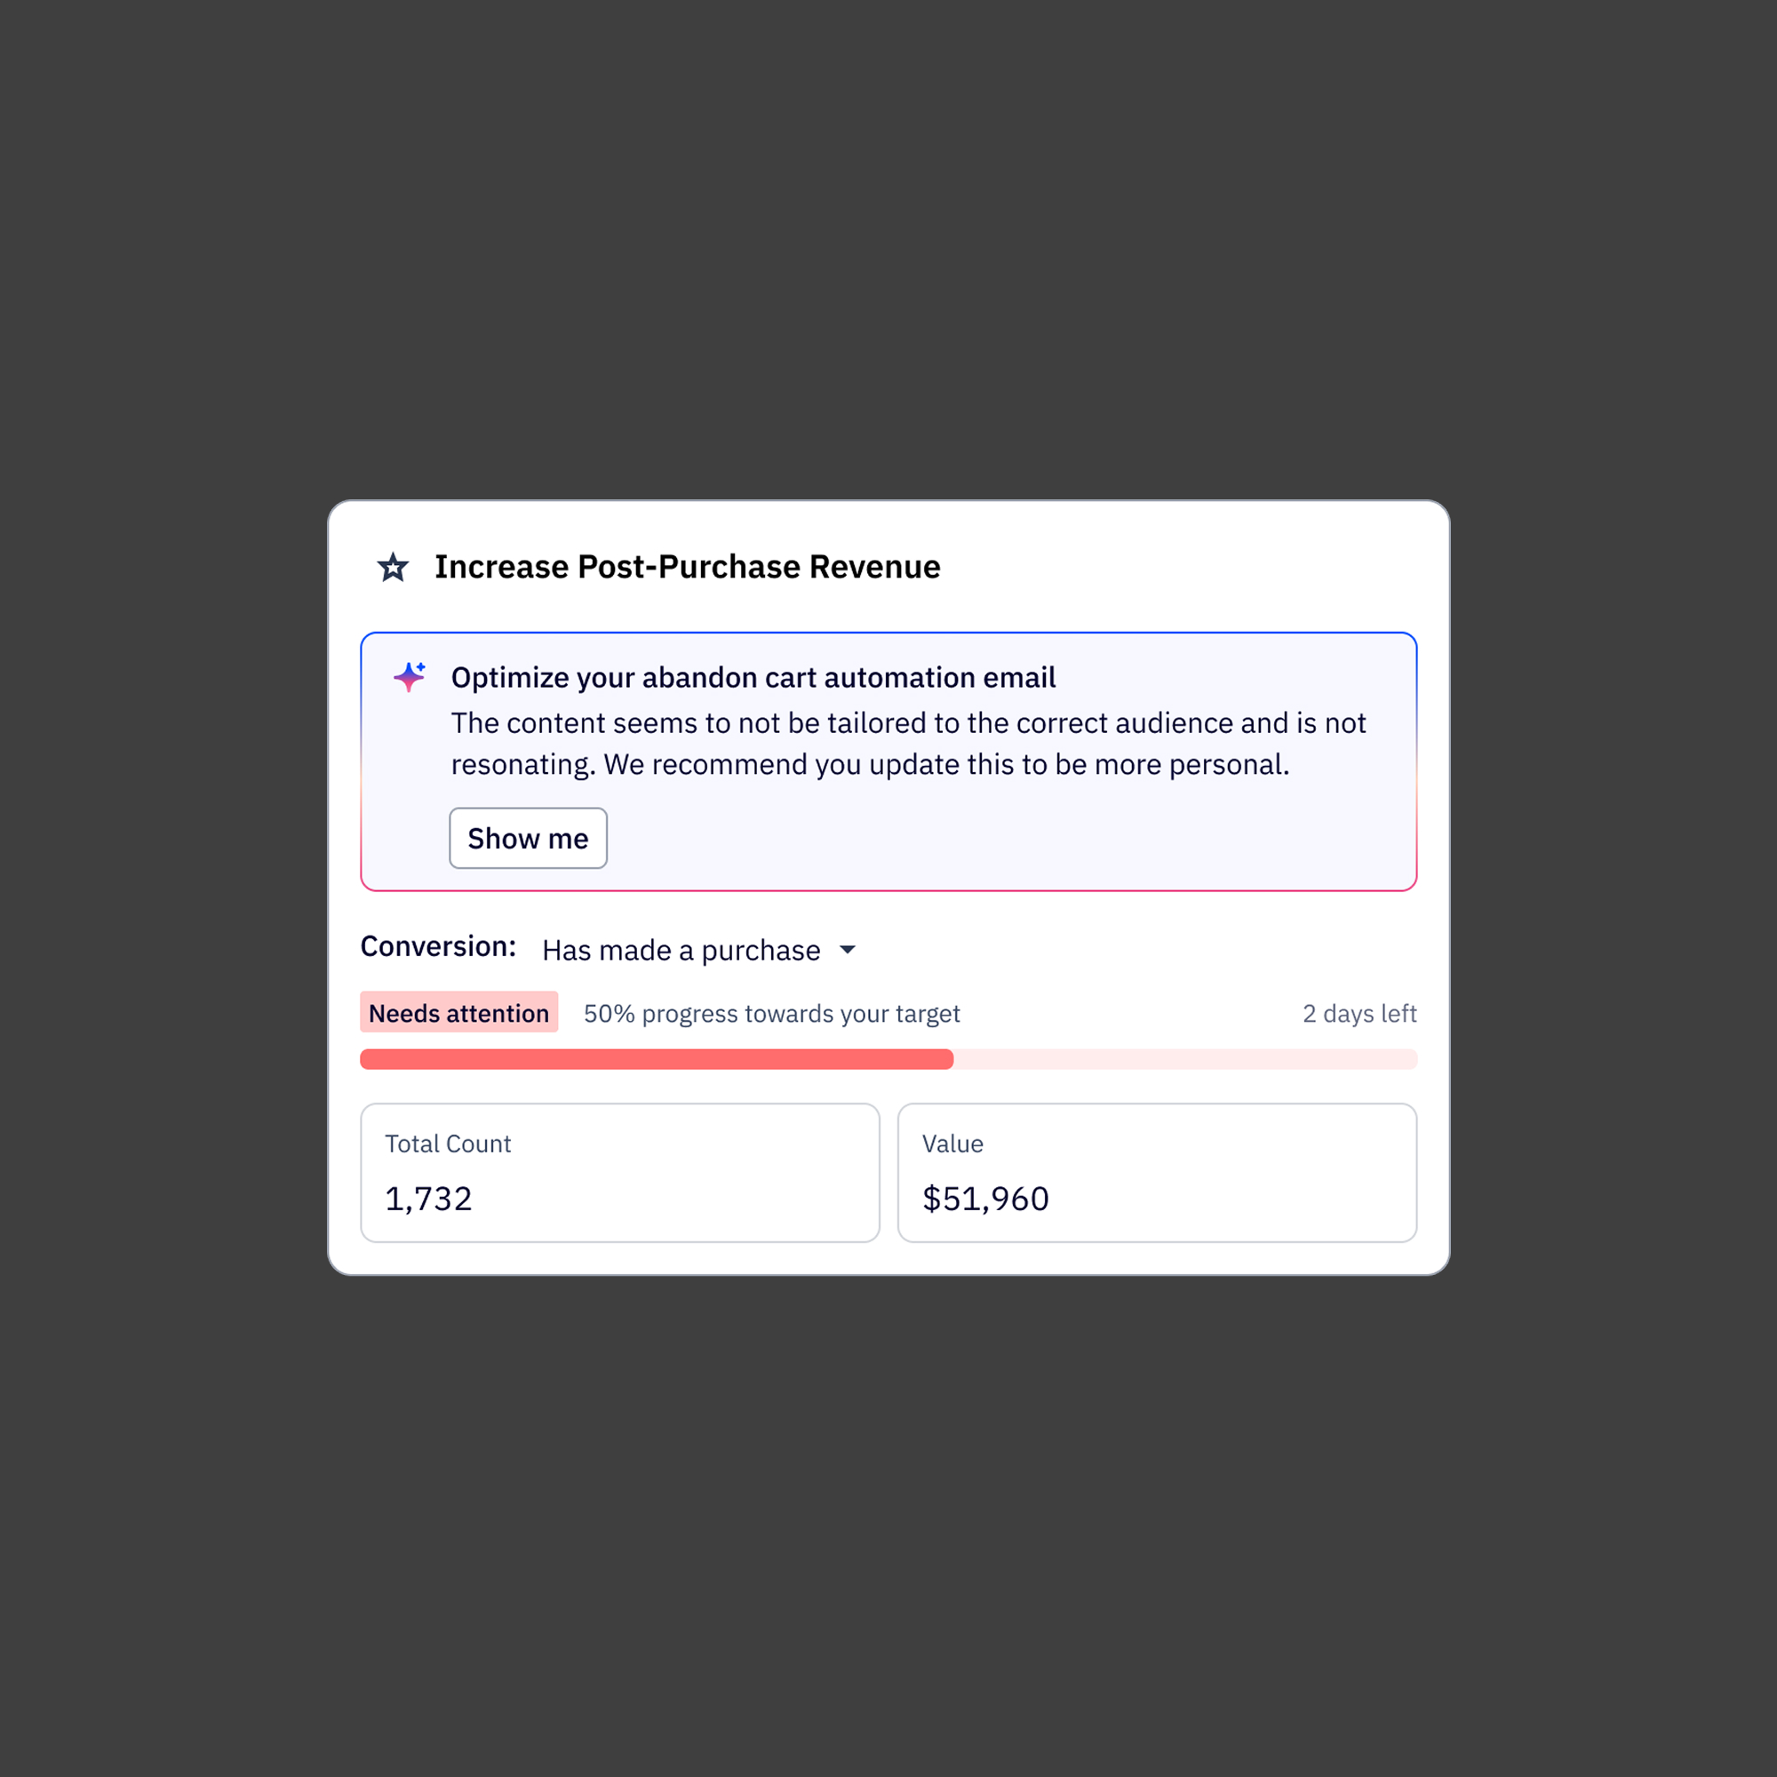1777x1777 pixels.
Task: Click the unfilled part of progress bar
Action: [x=1184, y=1060]
